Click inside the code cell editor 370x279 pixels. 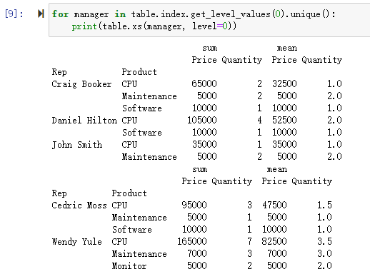coord(209,20)
